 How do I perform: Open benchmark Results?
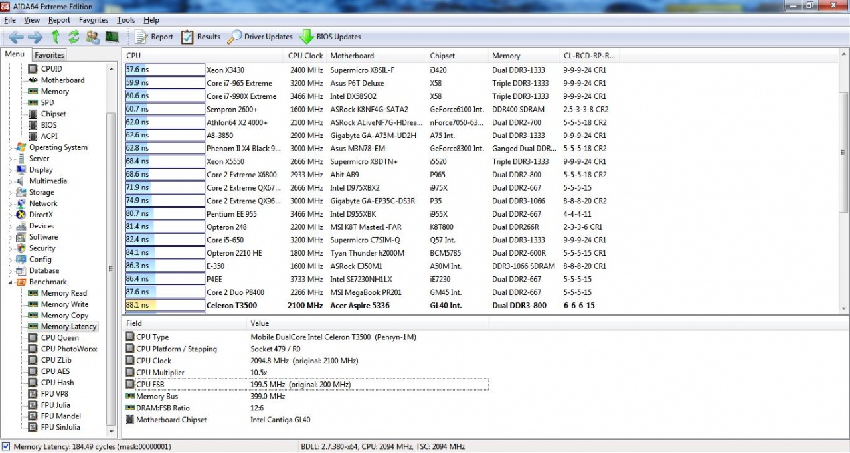(201, 37)
